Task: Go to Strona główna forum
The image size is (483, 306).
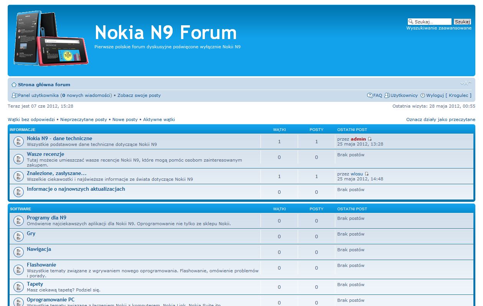Action: [44, 85]
